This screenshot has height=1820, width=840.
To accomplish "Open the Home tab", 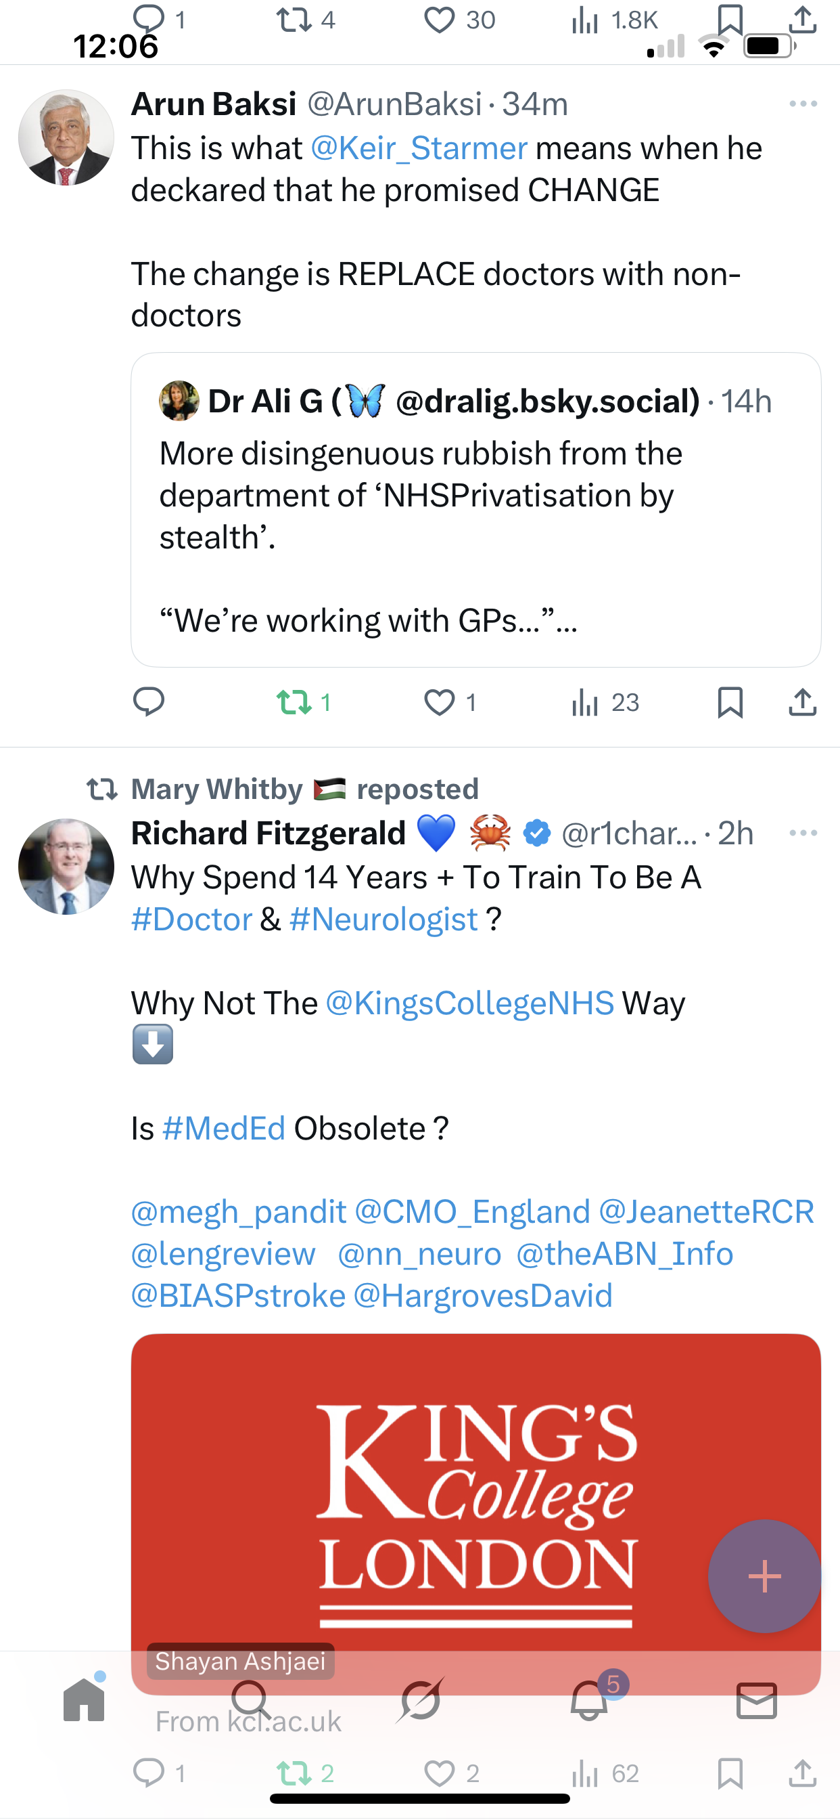I will (x=84, y=1700).
